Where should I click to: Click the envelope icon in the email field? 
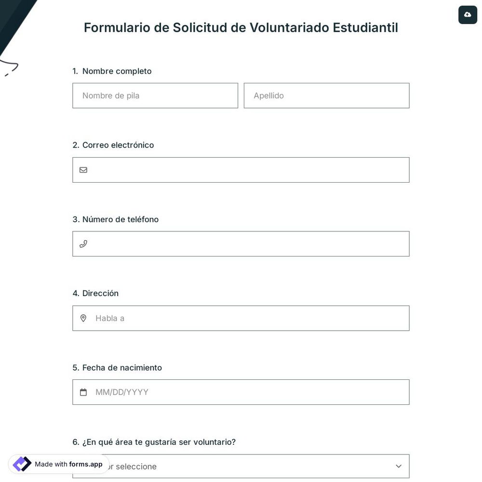[83, 170]
